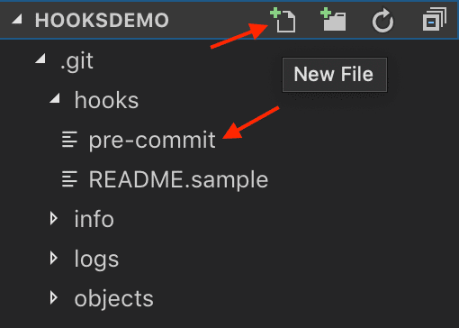Image resolution: width=459 pixels, height=328 pixels.
Task: Click the file icon beside pre-commit
Action: (x=69, y=140)
